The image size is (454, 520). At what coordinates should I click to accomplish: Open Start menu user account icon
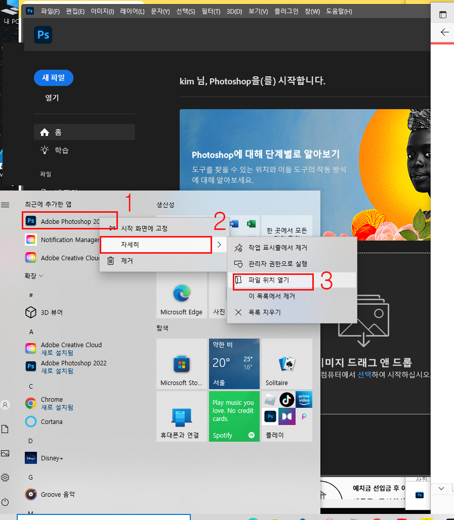[x=5, y=405]
